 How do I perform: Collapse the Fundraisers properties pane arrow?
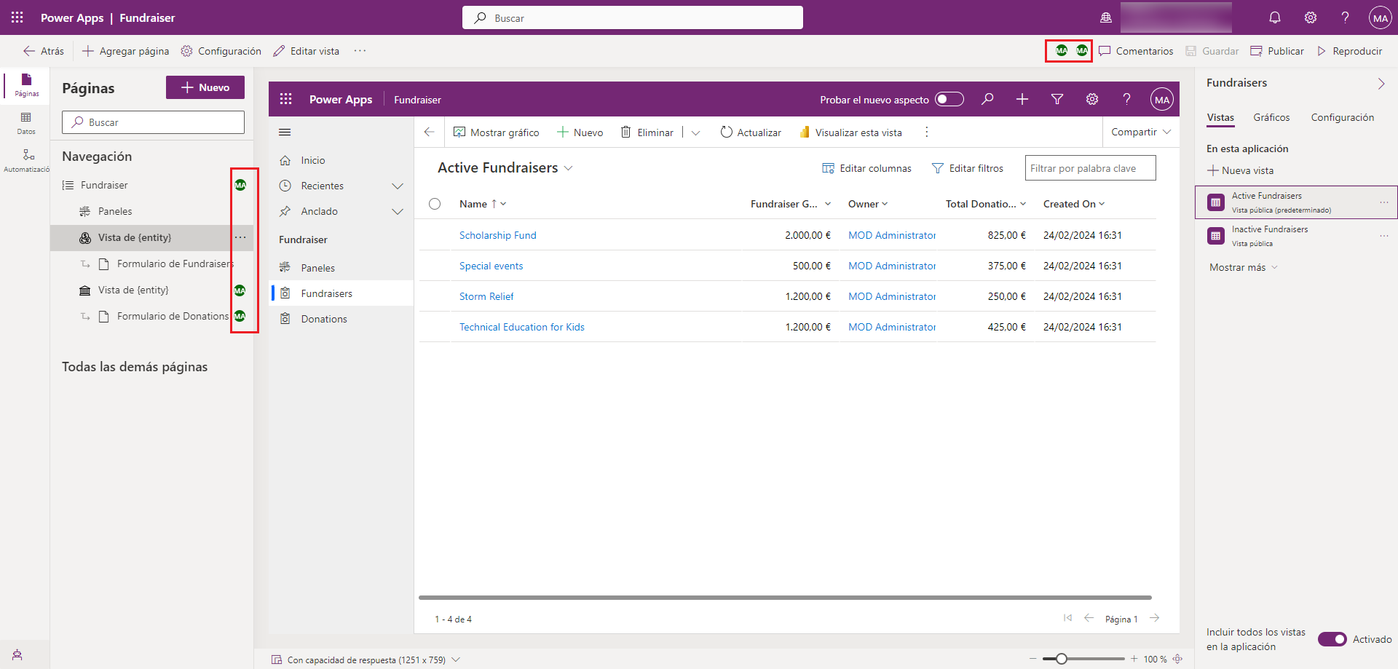tap(1381, 84)
